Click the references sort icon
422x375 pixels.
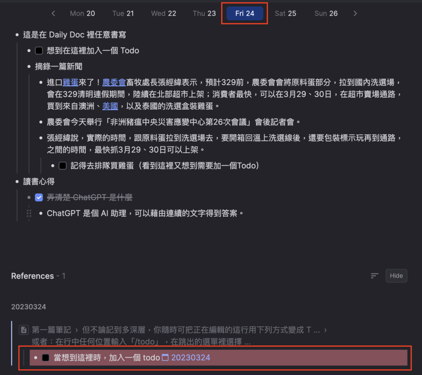pos(374,276)
